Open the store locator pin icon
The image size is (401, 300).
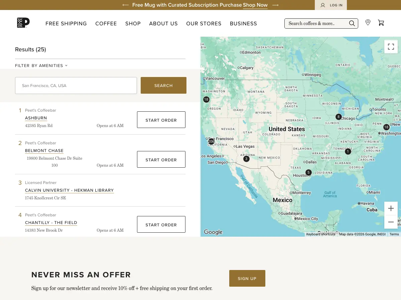pyautogui.click(x=368, y=23)
